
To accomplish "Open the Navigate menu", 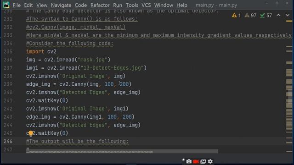I will click(61, 5).
